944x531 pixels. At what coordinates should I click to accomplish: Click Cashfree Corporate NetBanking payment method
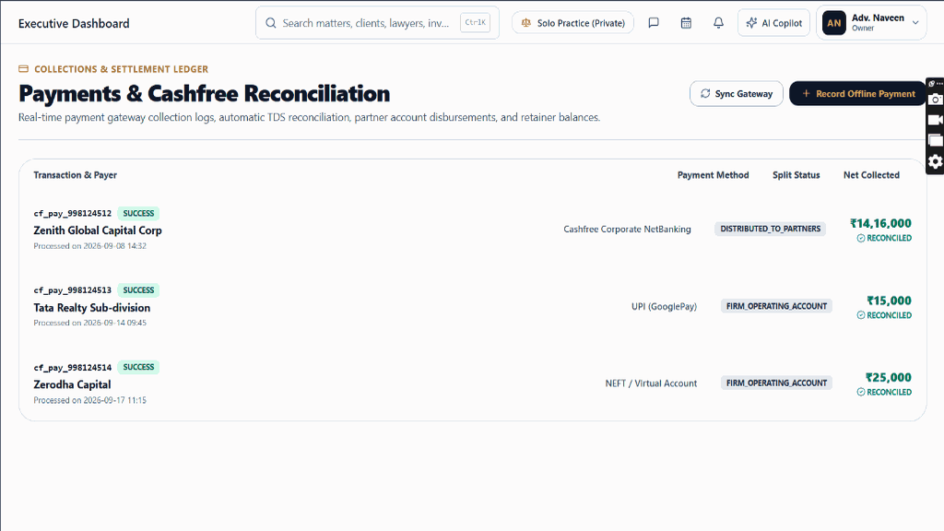tap(627, 229)
